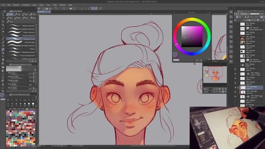Hide Layer 17 Copy via its eye icon
The image size is (265, 149).
coord(235,74)
